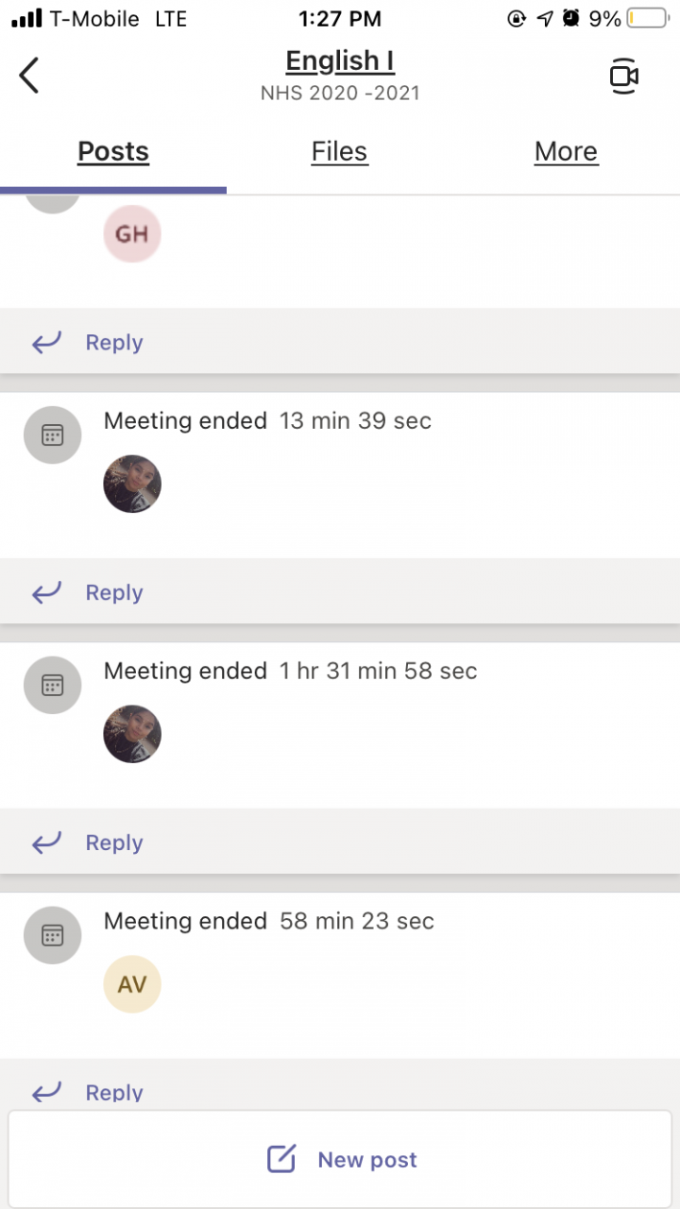
Task: Create a New post
Action: click(x=366, y=1160)
